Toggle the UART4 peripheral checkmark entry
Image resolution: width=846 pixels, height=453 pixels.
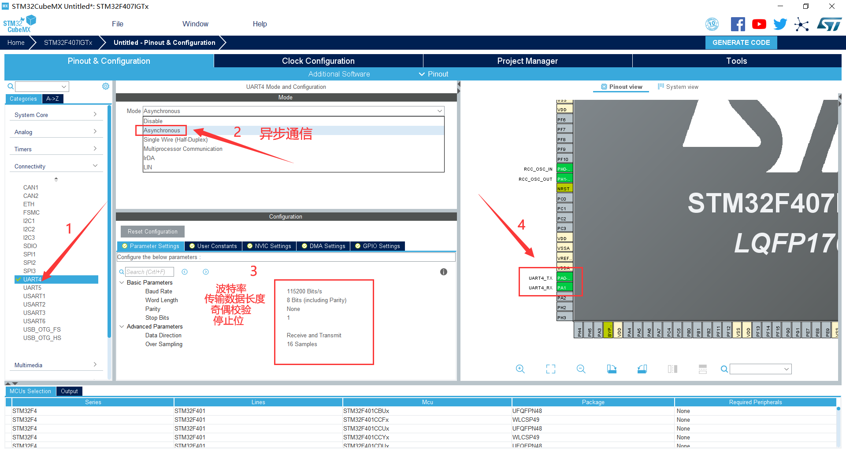click(x=32, y=279)
